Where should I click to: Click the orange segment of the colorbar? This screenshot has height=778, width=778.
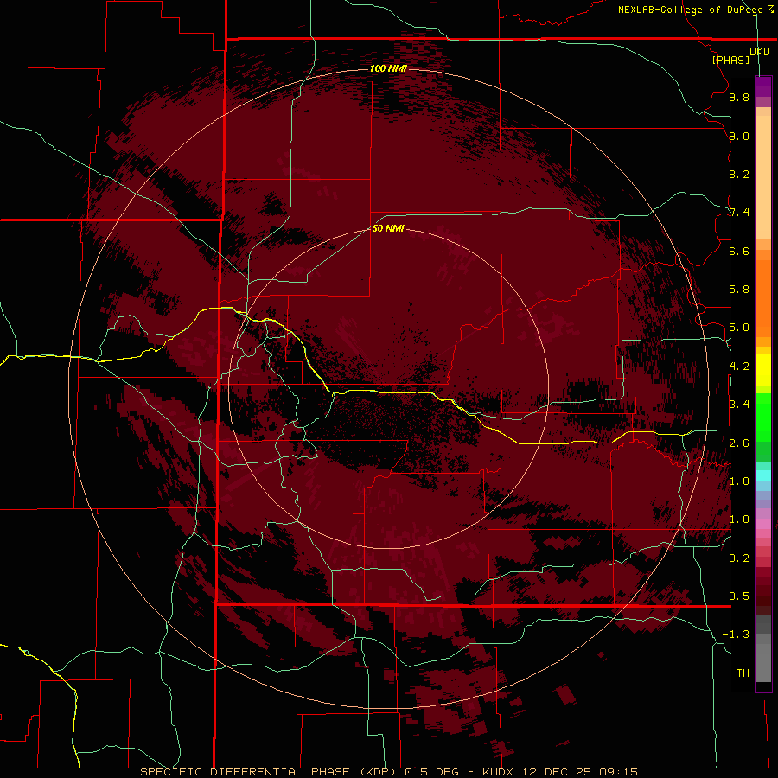pos(763,297)
